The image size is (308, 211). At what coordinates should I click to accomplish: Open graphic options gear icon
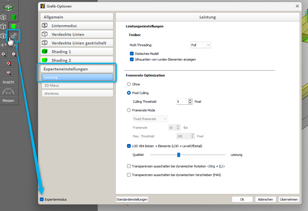click(13, 36)
